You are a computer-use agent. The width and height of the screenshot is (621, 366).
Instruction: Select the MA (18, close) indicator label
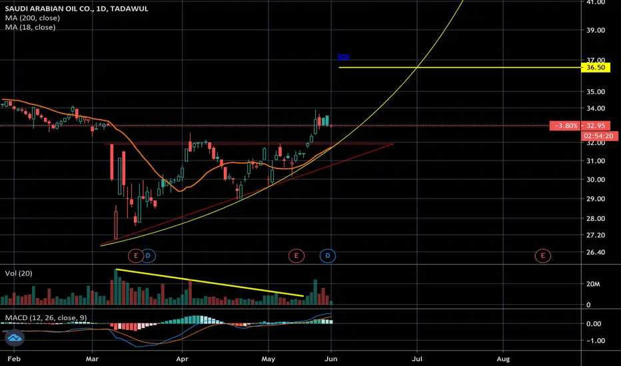30,27
